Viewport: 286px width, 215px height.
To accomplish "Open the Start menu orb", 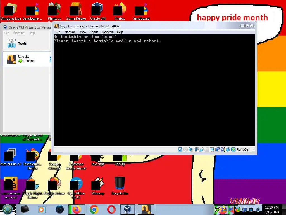I will click(x=7, y=209).
